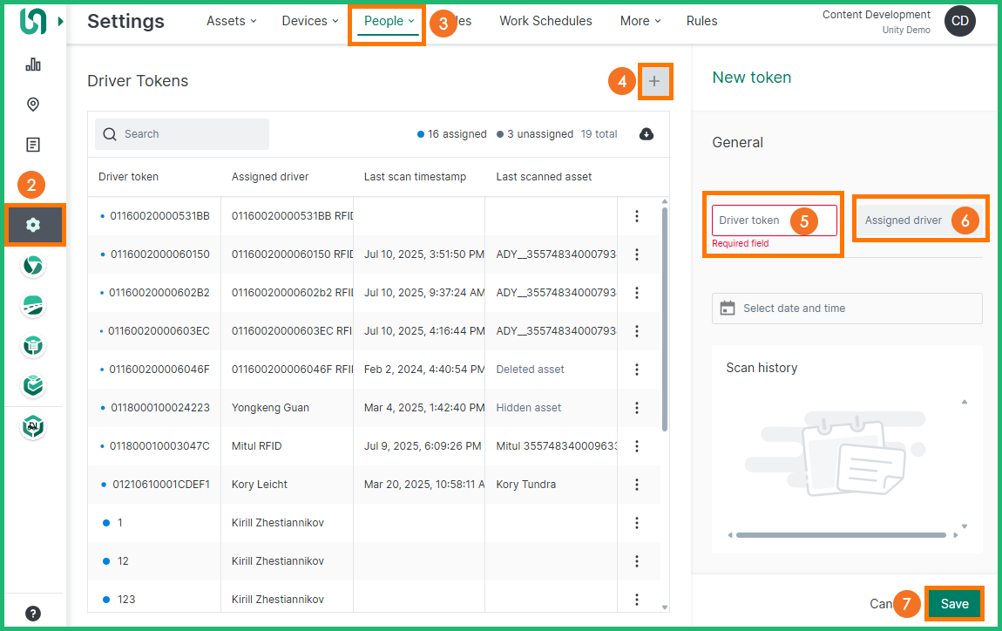Click the CD user avatar
The image size is (1002, 631).
pyautogui.click(x=960, y=22)
